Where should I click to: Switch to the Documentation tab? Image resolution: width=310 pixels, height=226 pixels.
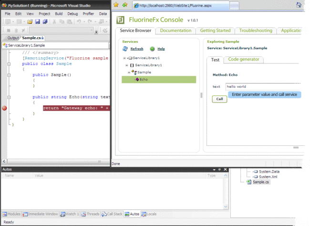tap(176, 31)
